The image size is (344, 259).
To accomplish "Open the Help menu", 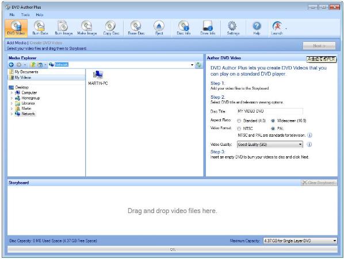I will point(40,15).
